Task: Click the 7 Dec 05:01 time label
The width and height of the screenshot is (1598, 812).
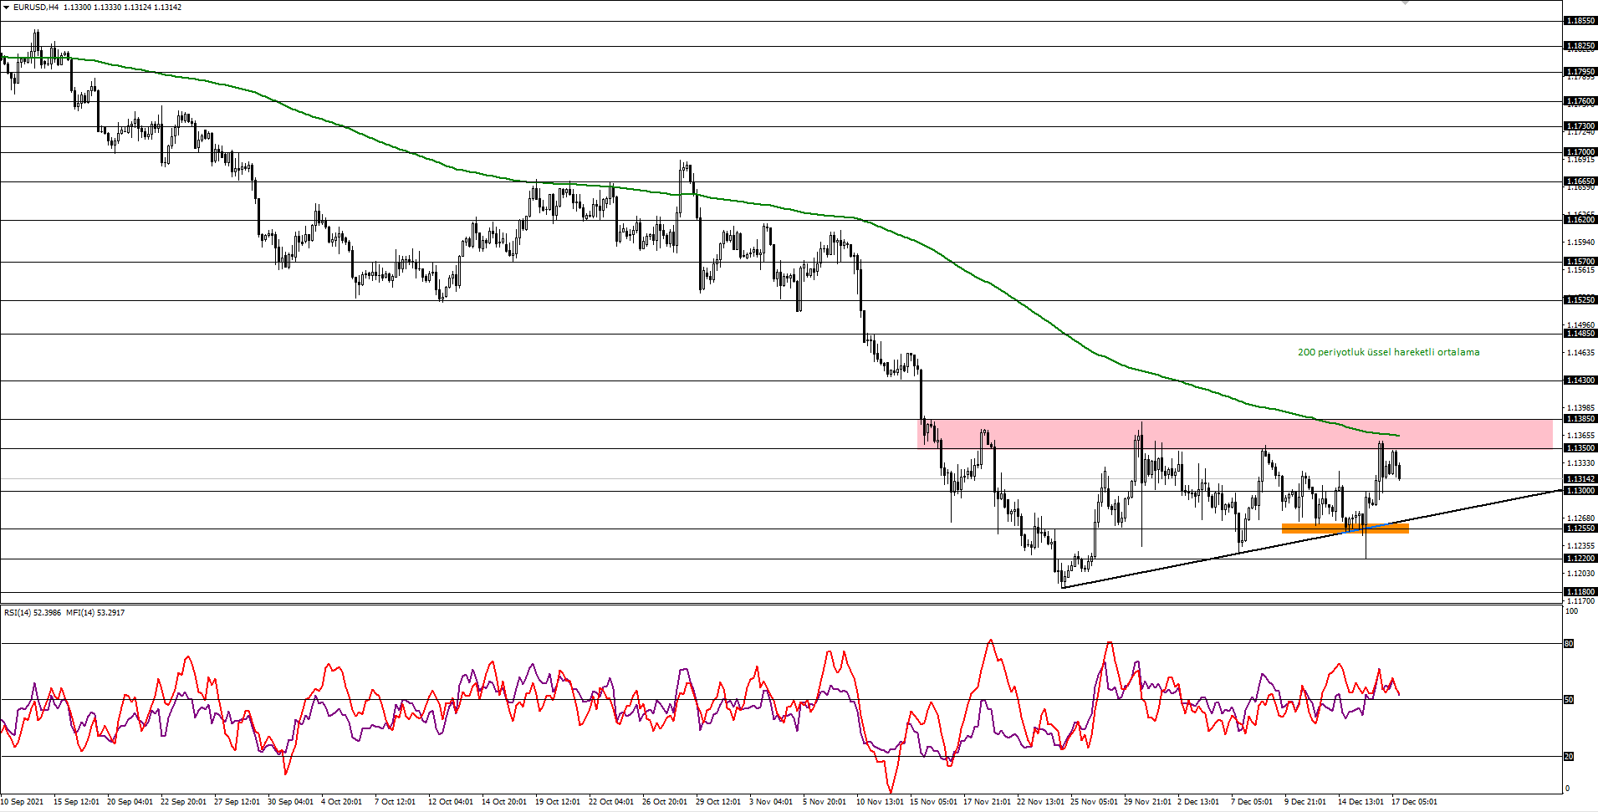Action: tap(1252, 802)
